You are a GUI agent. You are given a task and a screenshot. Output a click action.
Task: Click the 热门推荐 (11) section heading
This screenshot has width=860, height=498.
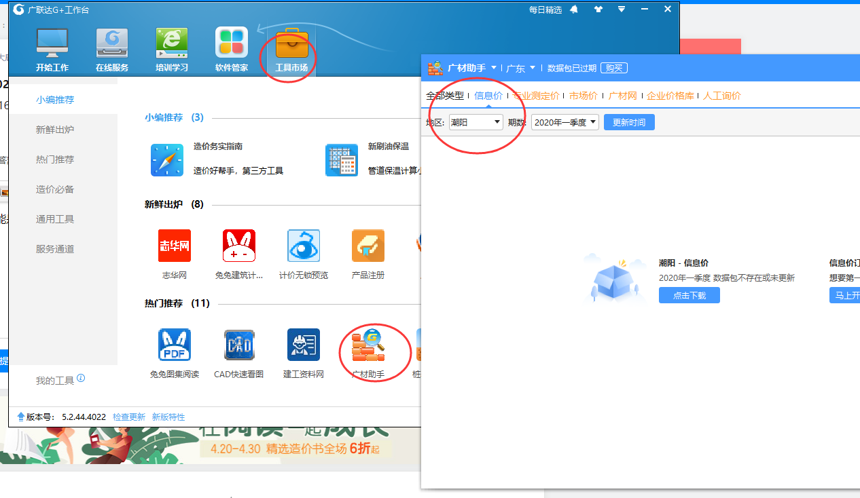177,303
